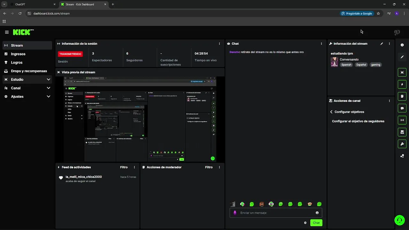The width and height of the screenshot is (409, 230).
Task: Open Información del stream three-dot menu
Action: pyautogui.click(x=389, y=44)
